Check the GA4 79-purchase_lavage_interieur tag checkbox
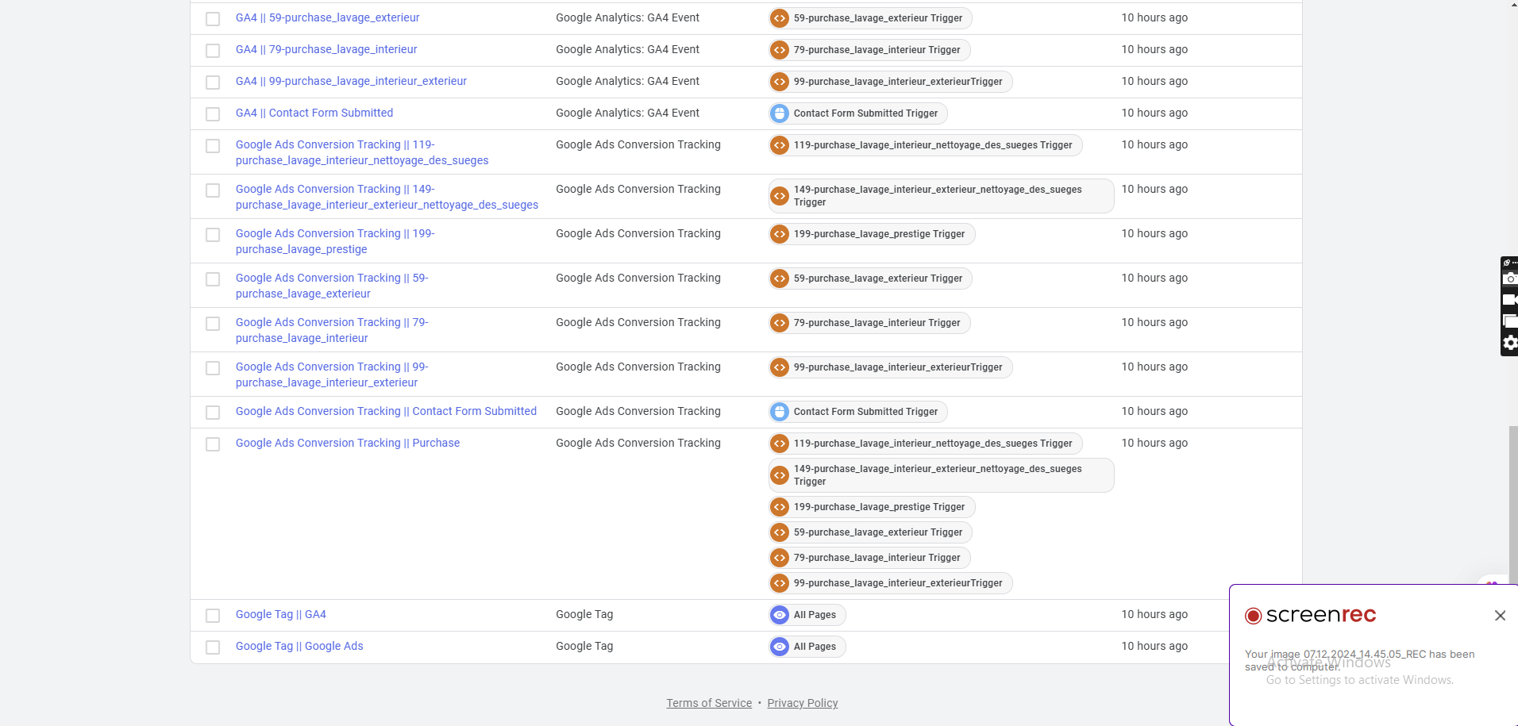1518x726 pixels. click(x=213, y=51)
